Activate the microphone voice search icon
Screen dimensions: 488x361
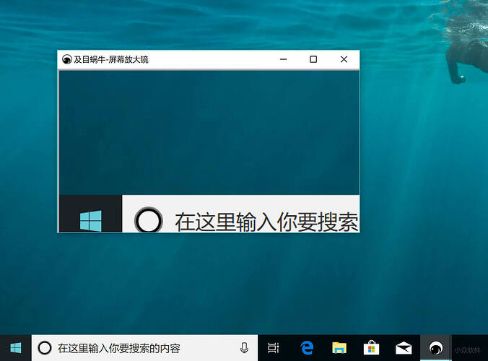[x=244, y=348]
